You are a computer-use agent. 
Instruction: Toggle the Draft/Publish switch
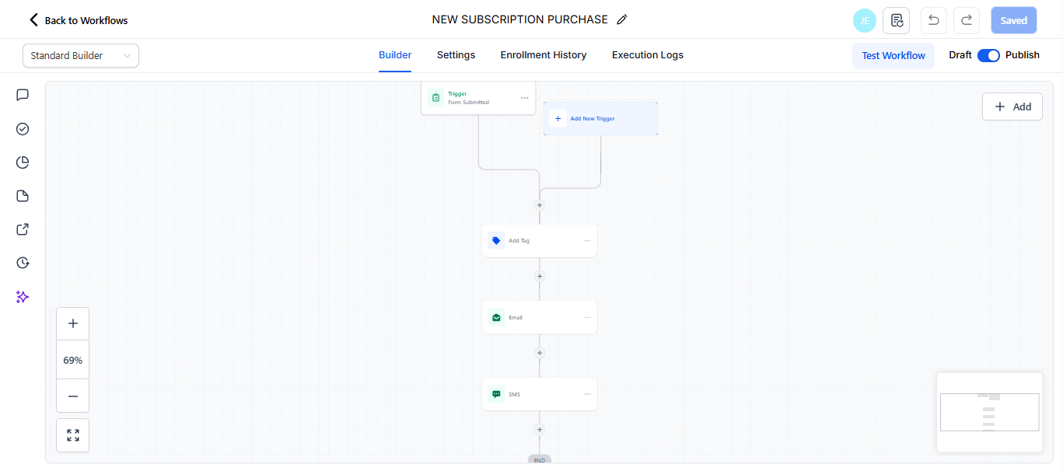[988, 55]
